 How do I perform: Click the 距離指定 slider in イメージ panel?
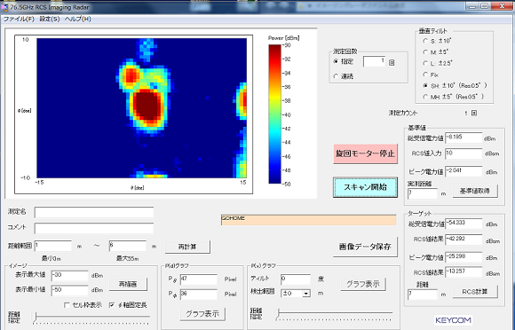tap(91, 318)
